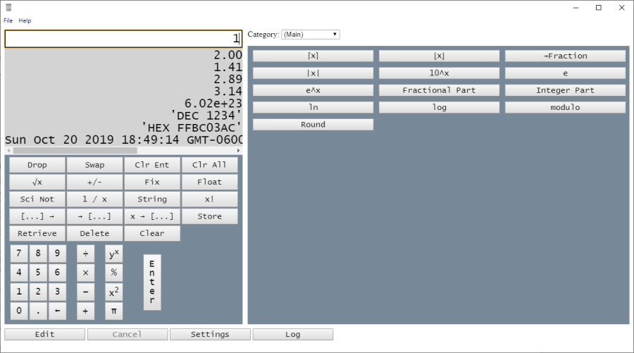Toggle sign with +/- button

tap(94, 182)
